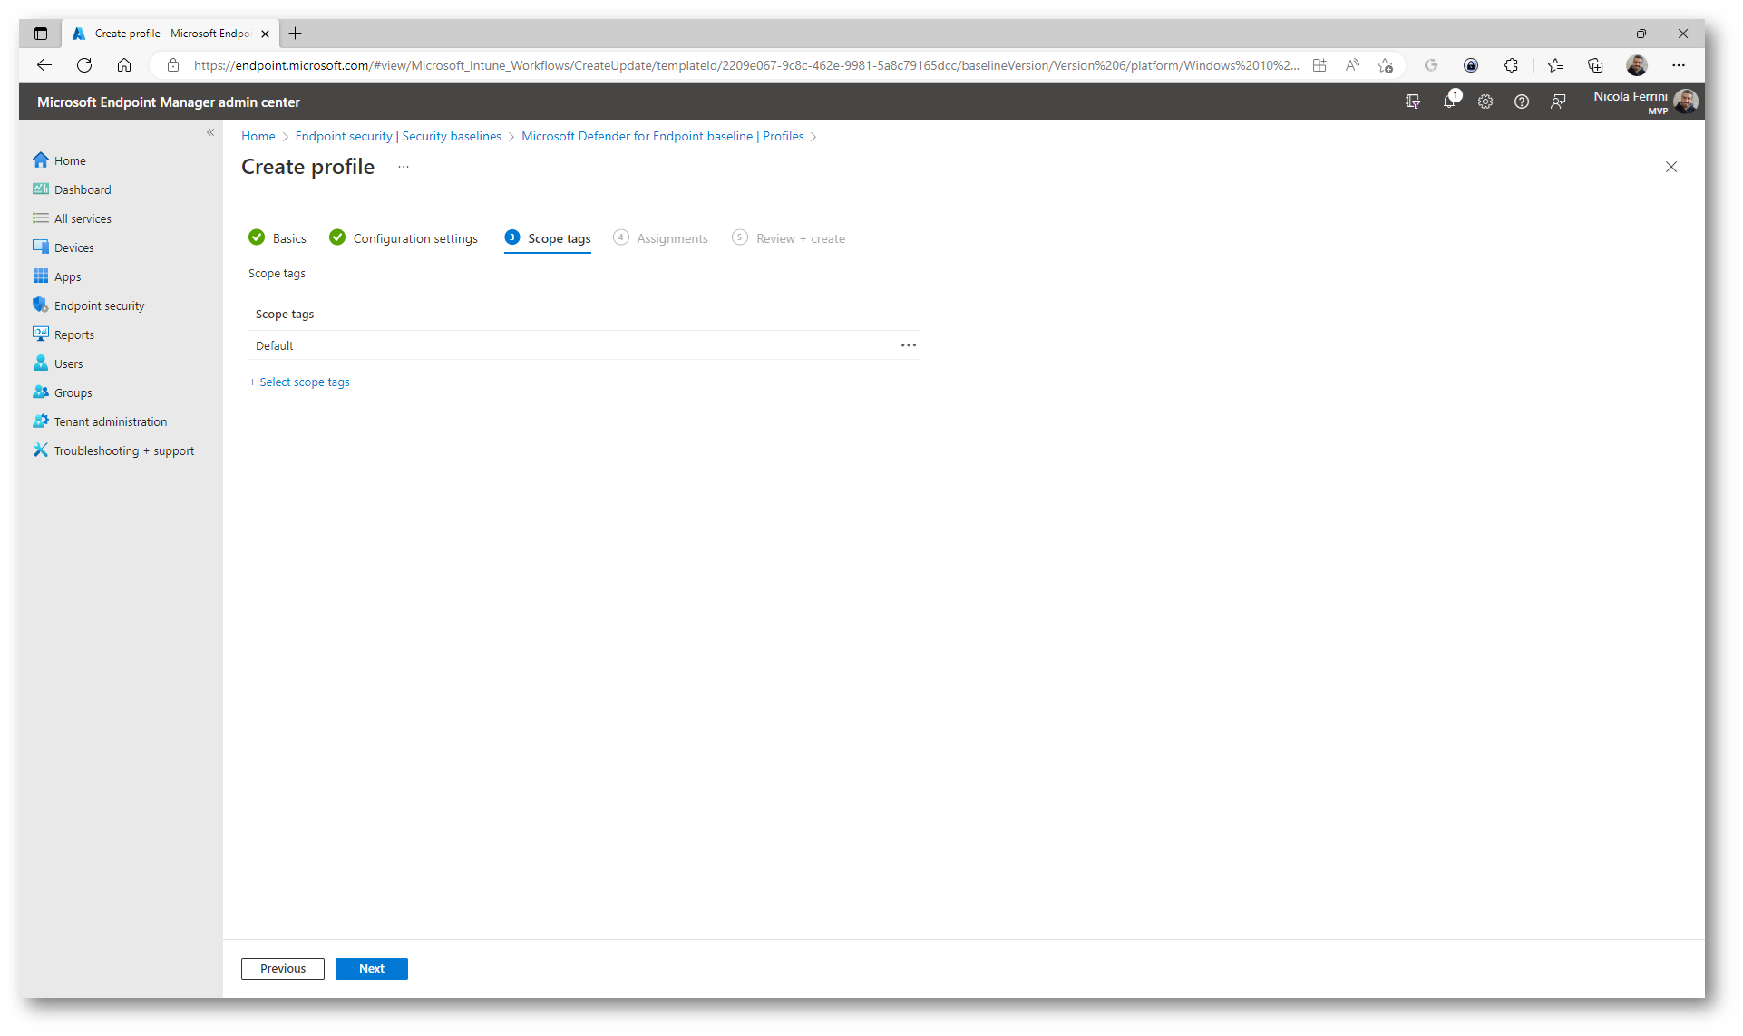Collapse the left navigation pane
Viewport: 1743px width, 1036px height.
210,132
